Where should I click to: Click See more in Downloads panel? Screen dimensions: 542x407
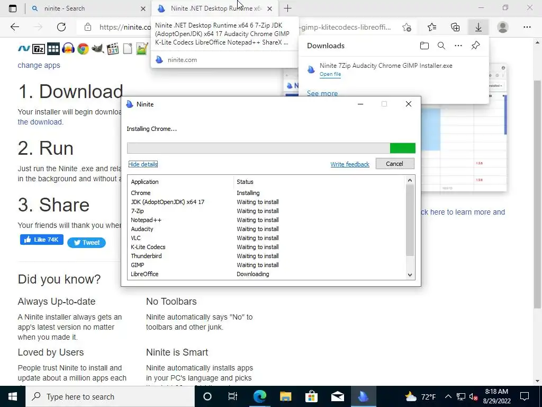[322, 93]
